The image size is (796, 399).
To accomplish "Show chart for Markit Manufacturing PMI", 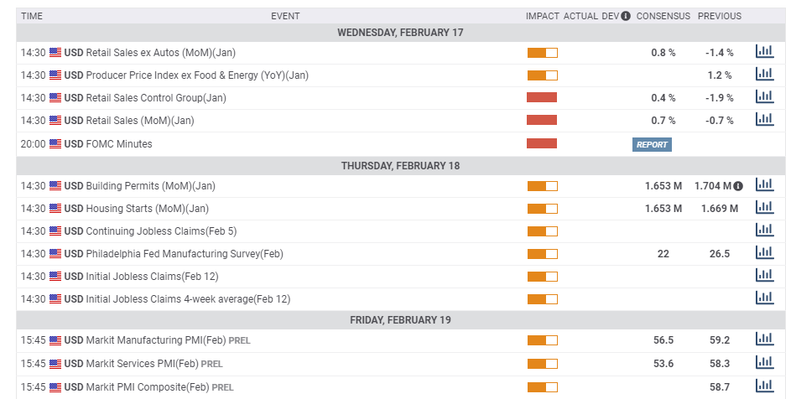I will click(764, 339).
